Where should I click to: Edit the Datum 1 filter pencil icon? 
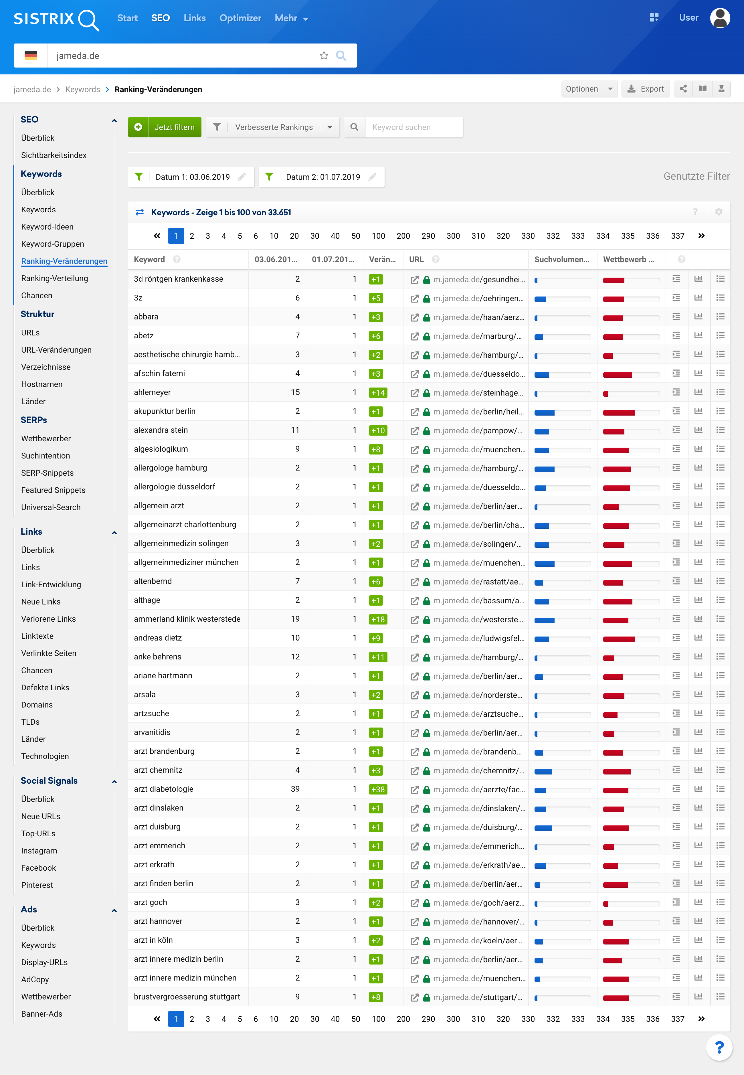[242, 177]
